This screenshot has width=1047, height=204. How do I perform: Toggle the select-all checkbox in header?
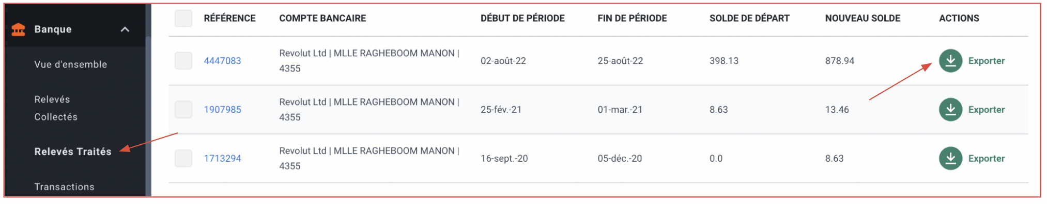coord(183,19)
